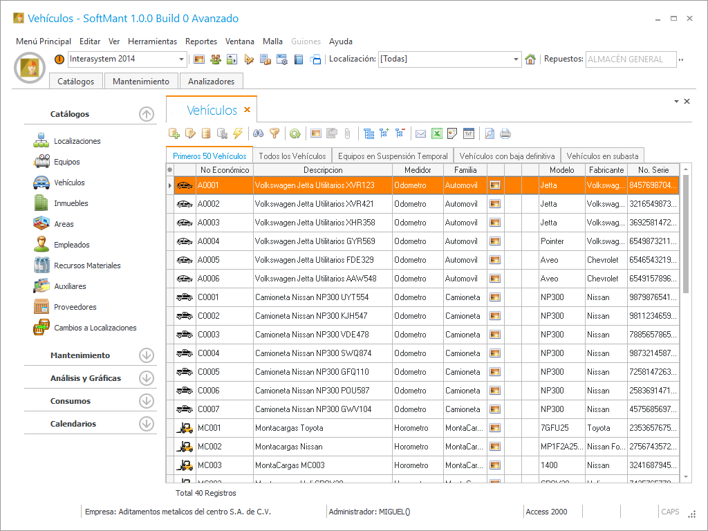Image resolution: width=708 pixels, height=531 pixels.
Task: Open the Herramientas menu
Action: tap(152, 41)
